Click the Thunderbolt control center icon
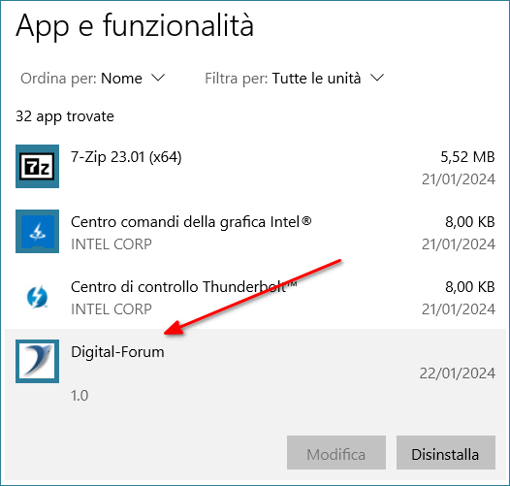The width and height of the screenshot is (510, 486). coord(37,297)
